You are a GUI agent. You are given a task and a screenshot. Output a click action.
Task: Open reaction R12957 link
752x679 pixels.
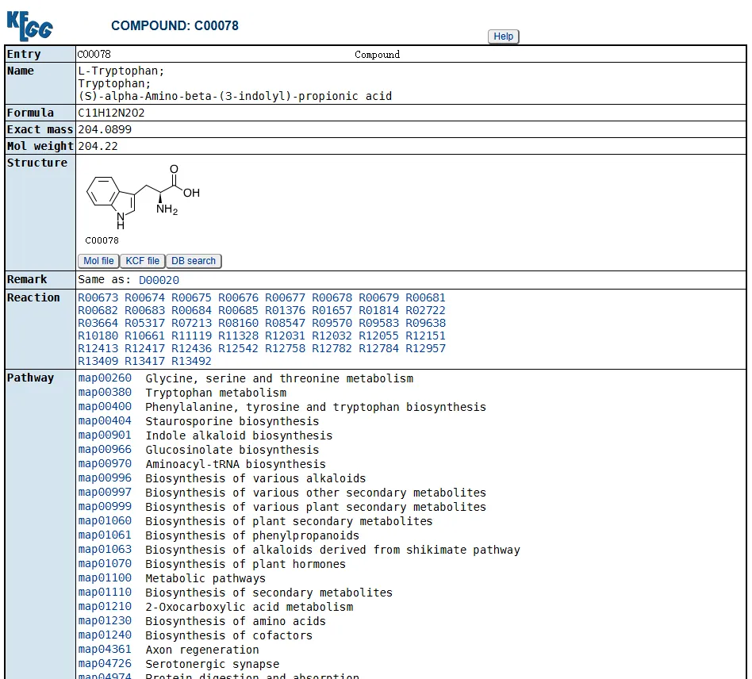(x=425, y=348)
